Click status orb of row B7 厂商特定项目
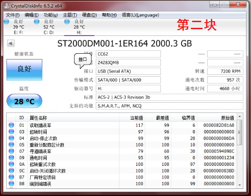 [11, 177]
